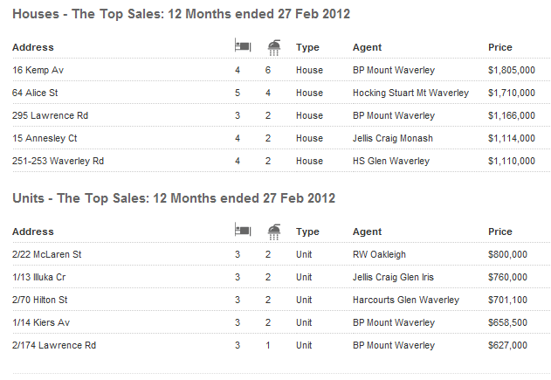Screen dimensions: 551x380
Task: Click the Type header in Houses table
Action: [306, 47]
